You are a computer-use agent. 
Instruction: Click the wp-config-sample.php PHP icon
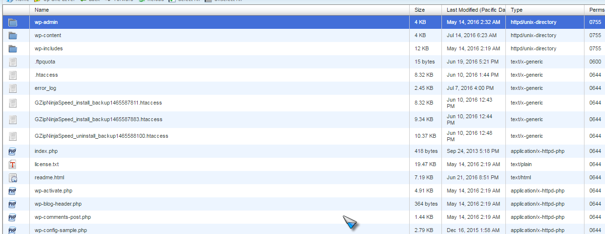(x=13, y=230)
